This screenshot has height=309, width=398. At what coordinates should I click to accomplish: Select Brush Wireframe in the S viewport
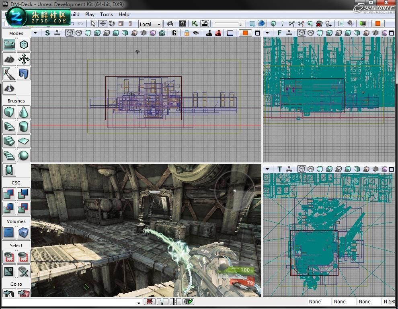pos(70,33)
